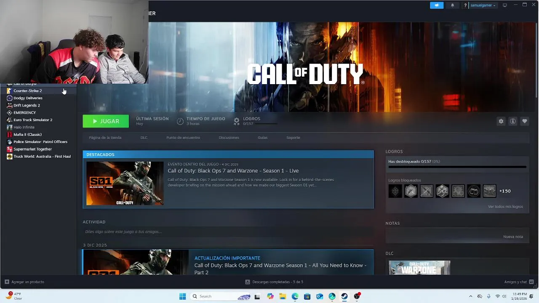Click the Has desbloqueado 0/157 progress bar
Screen dimensions: 539x303
coord(457,167)
